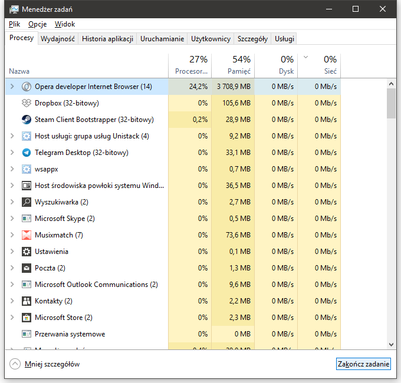The width and height of the screenshot is (401, 383).
Task: Click the Poczta mail icon
Action: tap(27, 268)
